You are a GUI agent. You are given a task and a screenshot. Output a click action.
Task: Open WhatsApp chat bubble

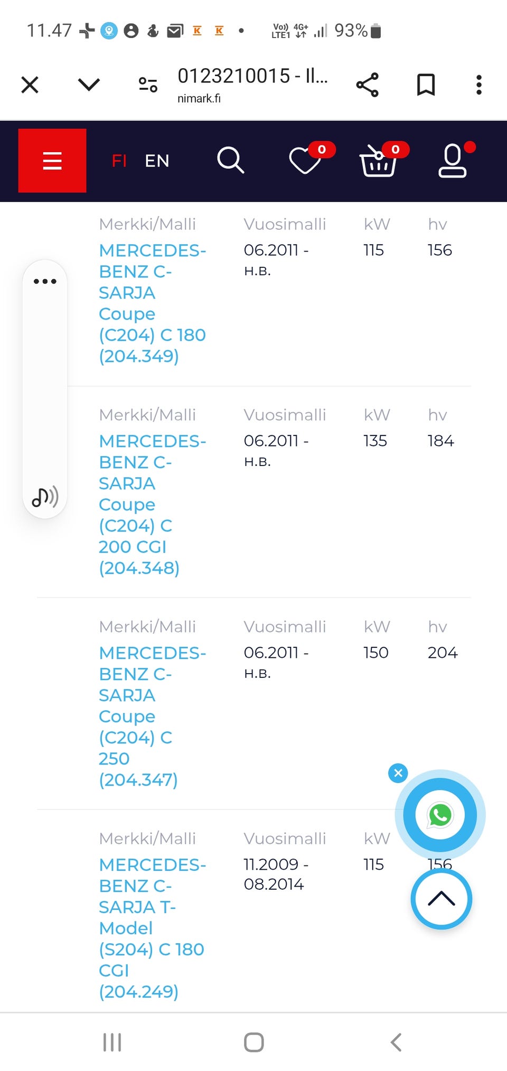click(440, 815)
